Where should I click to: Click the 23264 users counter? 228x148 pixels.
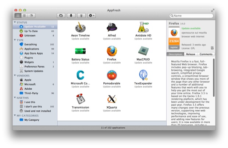(x=174, y=41)
